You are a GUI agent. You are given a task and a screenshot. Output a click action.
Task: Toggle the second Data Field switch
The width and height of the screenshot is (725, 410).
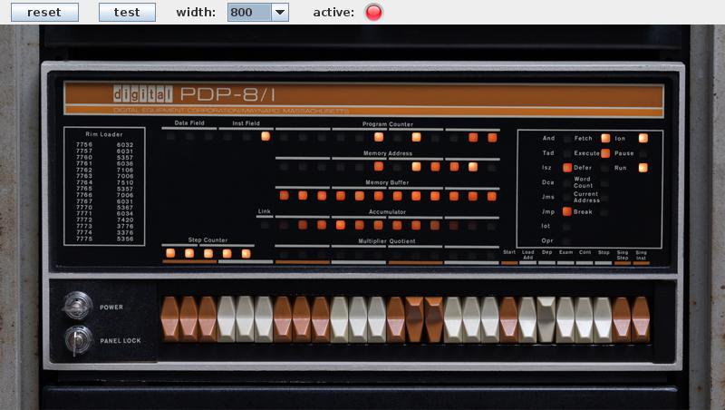click(188, 319)
